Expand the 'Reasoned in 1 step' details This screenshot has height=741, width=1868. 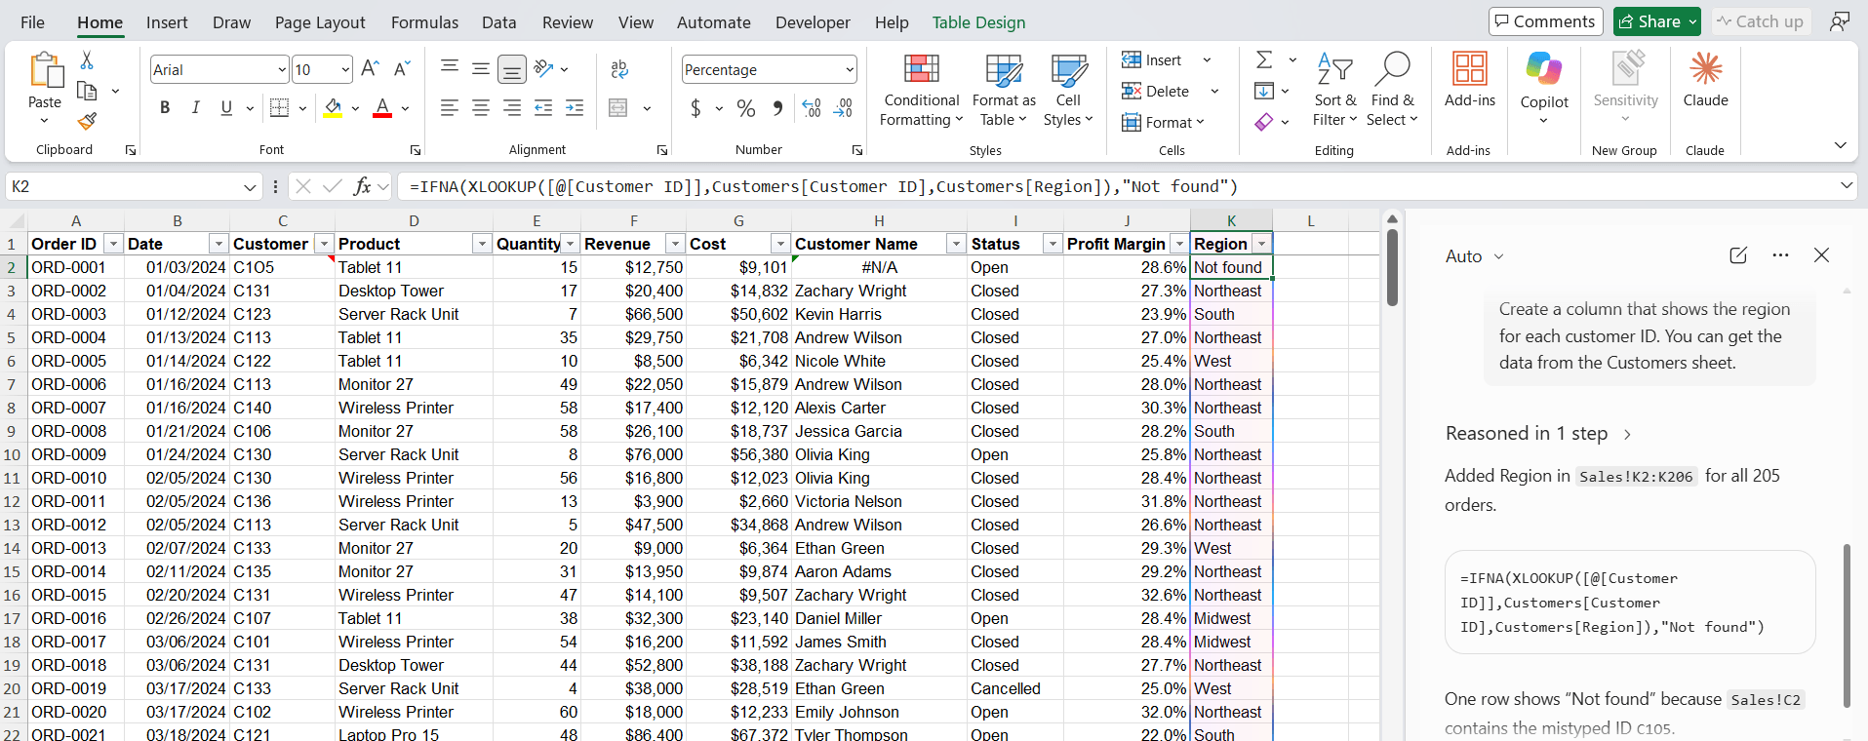click(x=1539, y=434)
